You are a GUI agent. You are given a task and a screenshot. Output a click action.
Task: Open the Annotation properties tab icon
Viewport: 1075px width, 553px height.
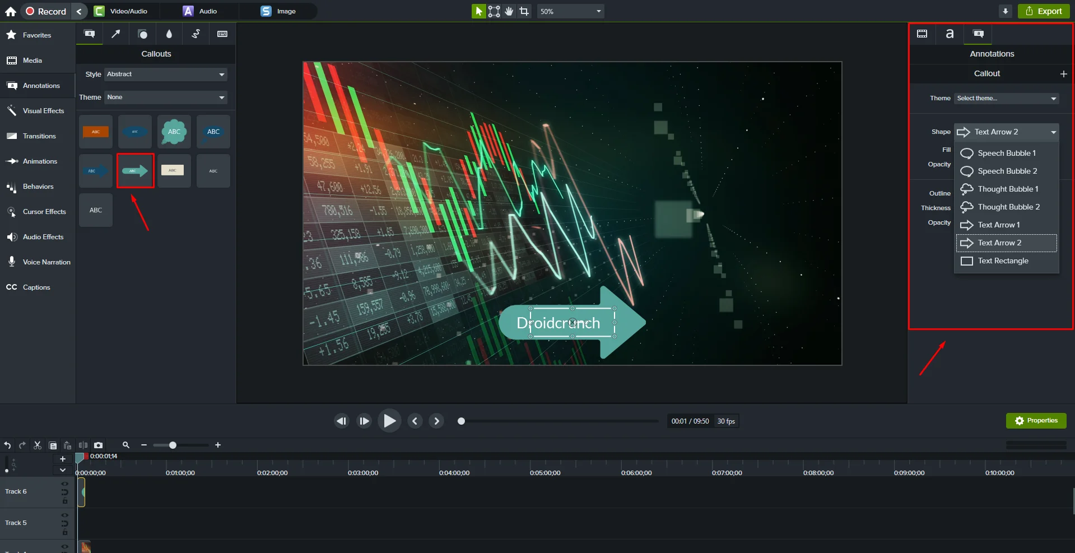978,34
